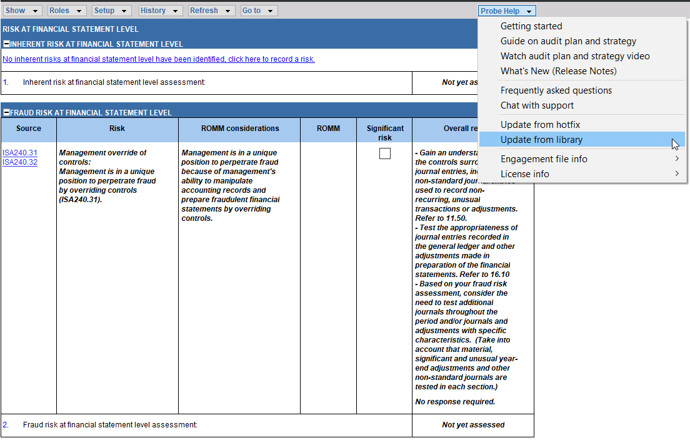This screenshot has height=443, width=690.
Task: Open the History dropdown menu
Action: click(160, 11)
